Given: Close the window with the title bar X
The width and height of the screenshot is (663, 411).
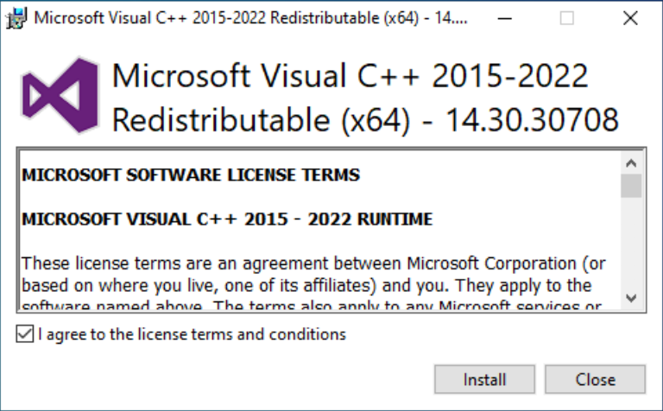Looking at the screenshot, I should (630, 18).
